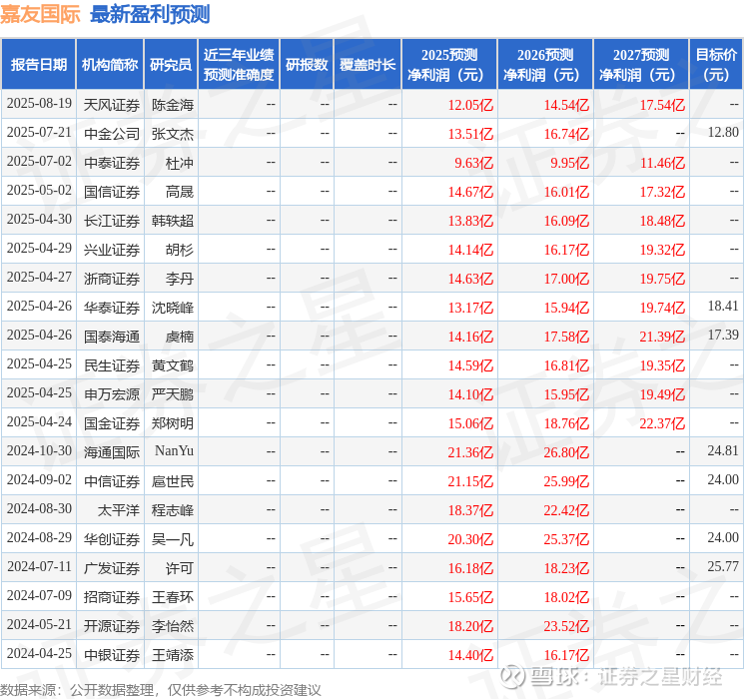Click the 华泰证券 institution cell
This screenshot has width=744, height=699.
coord(112,308)
